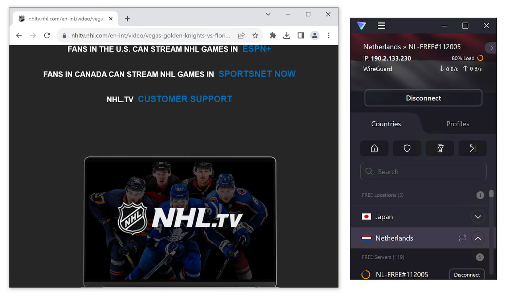Click the FREE Servers info icon
The height and width of the screenshot is (298, 508).
click(x=480, y=257)
